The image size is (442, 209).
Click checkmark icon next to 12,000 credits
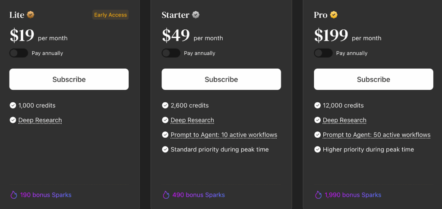point(318,105)
